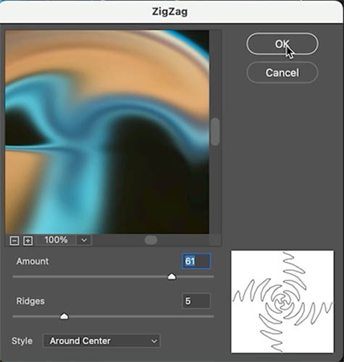Click the Ridges slider handle

[x=64, y=316]
